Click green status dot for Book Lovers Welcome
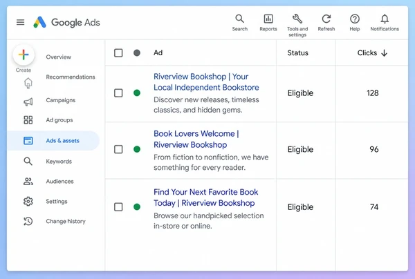 tap(137, 149)
